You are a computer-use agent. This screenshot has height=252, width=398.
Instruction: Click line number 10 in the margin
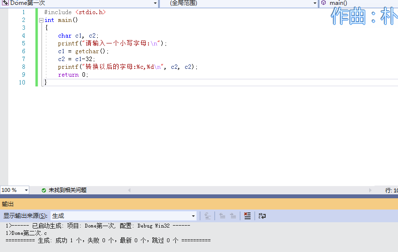22,83
